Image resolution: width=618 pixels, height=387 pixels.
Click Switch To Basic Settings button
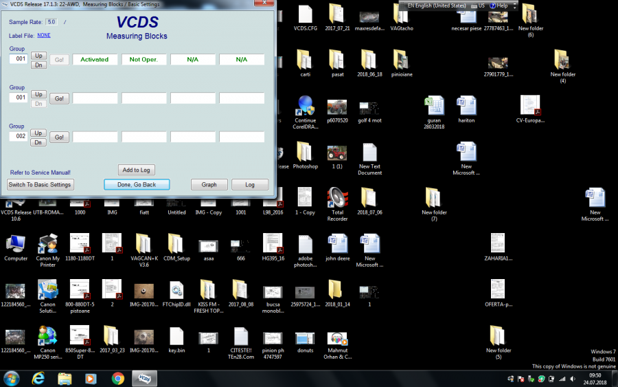pyautogui.click(x=40, y=184)
